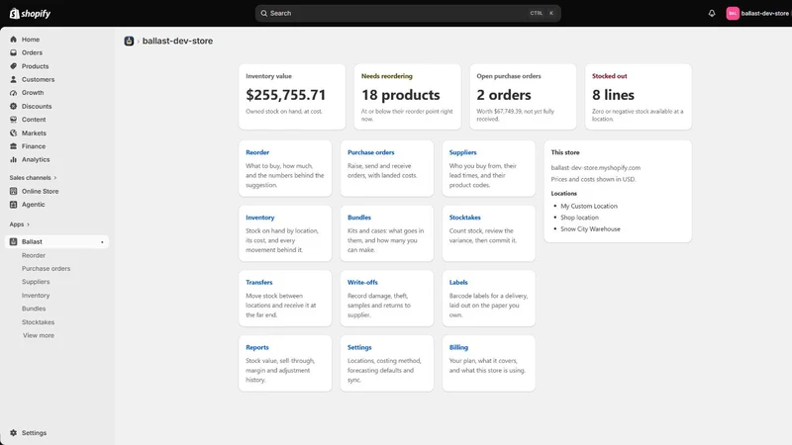Click the Reports card link
The height and width of the screenshot is (445, 792).
click(x=257, y=348)
